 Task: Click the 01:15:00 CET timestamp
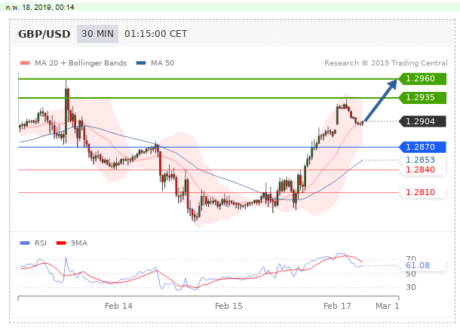[x=156, y=34]
